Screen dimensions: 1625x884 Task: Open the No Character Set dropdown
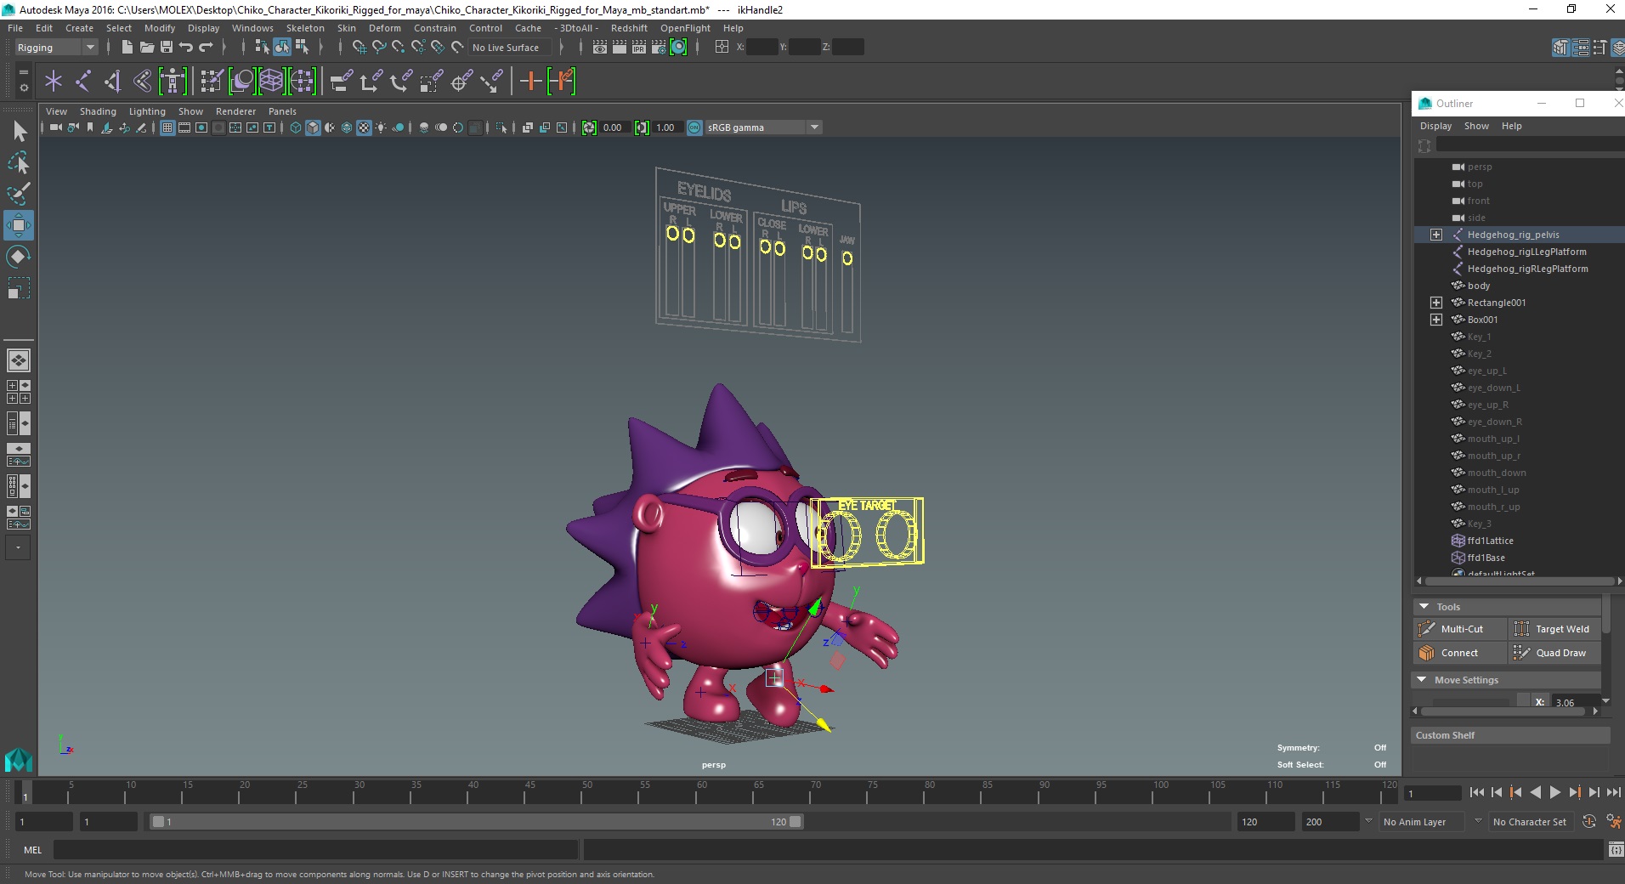[x=1532, y=822]
